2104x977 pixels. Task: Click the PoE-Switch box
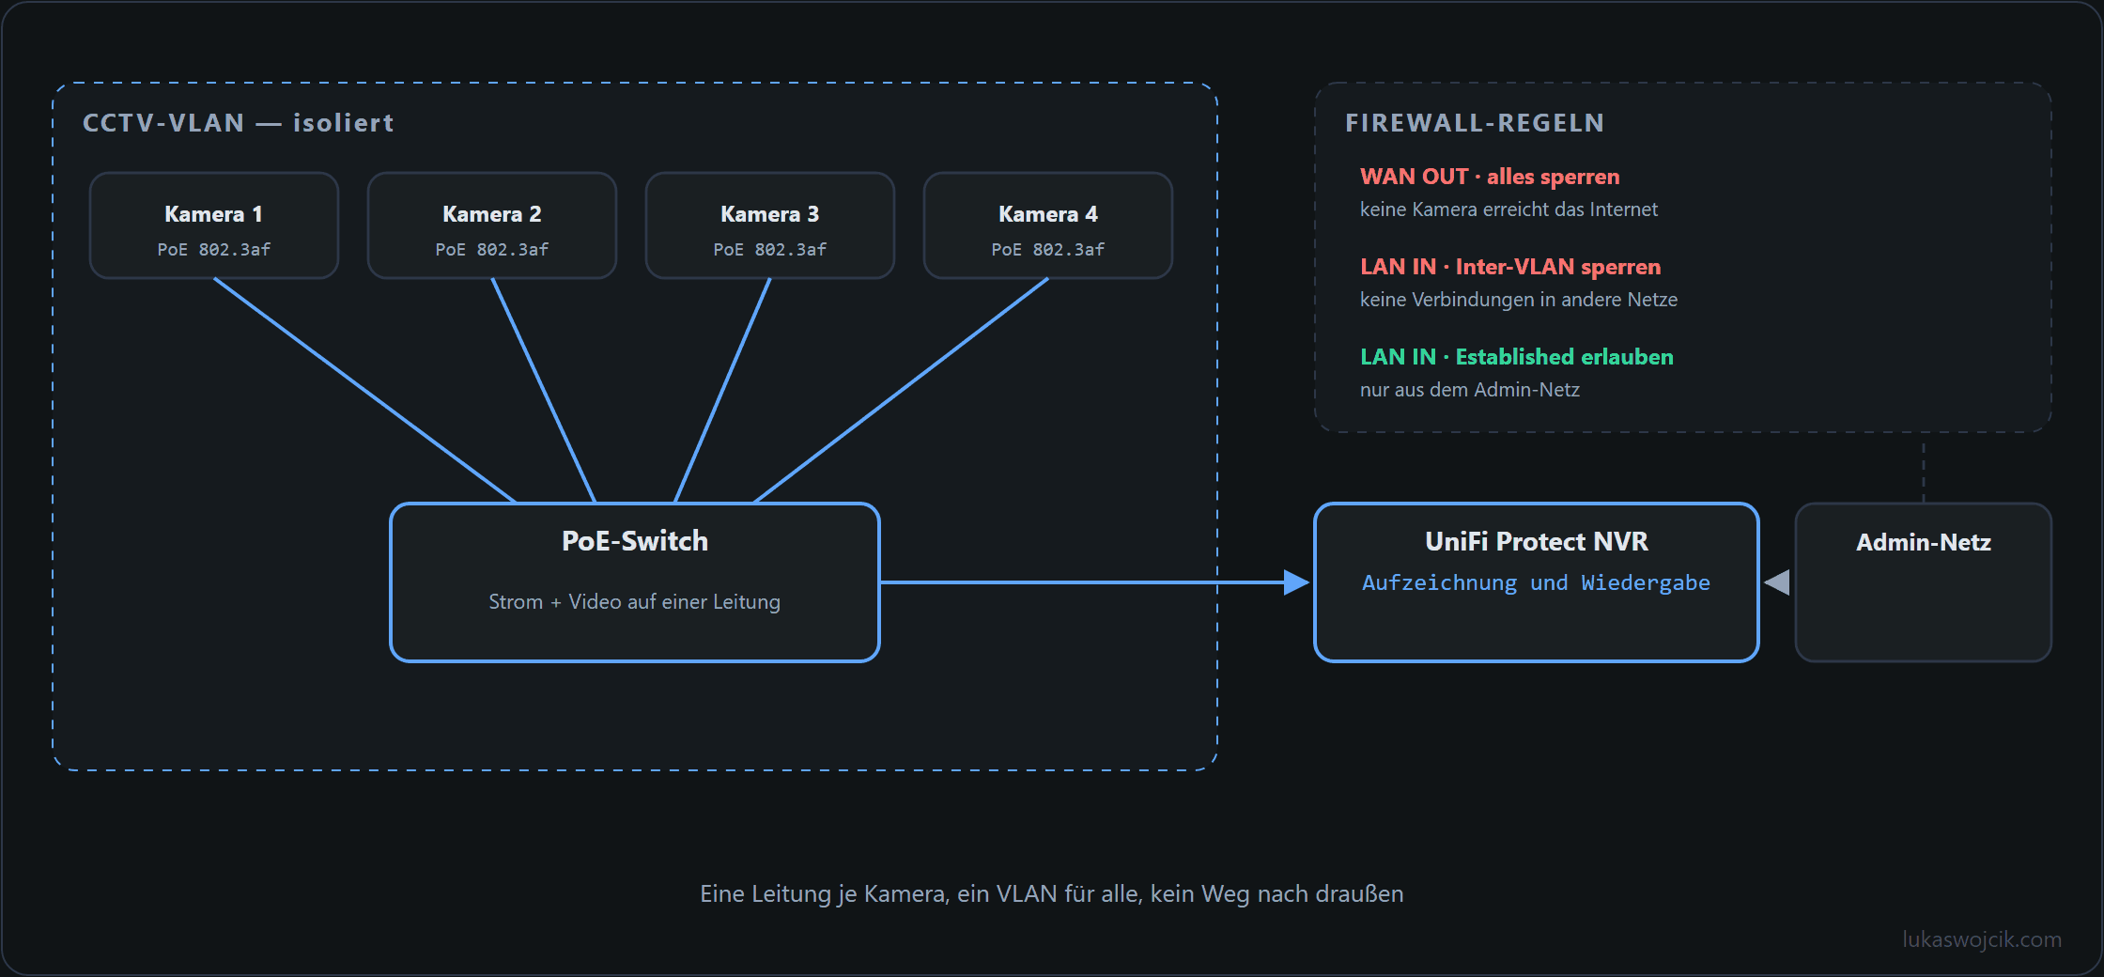[635, 582]
